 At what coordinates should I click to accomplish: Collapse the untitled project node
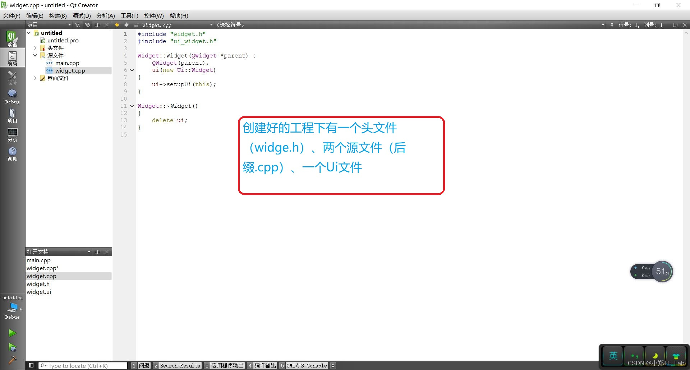(29, 33)
